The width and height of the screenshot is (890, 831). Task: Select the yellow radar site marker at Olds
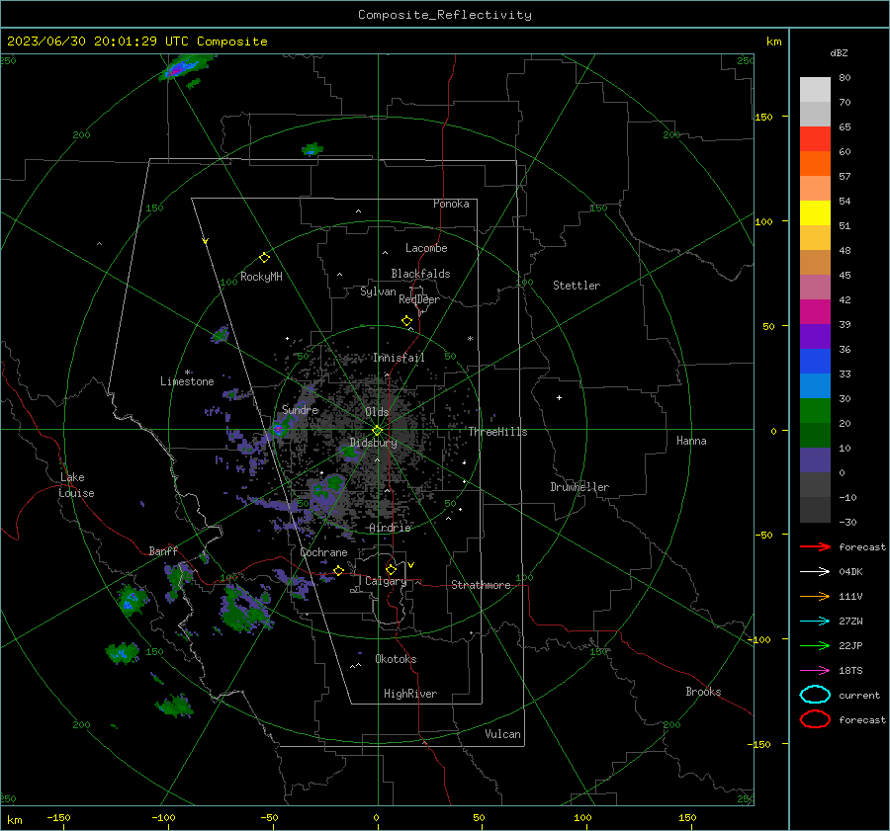[x=377, y=431]
